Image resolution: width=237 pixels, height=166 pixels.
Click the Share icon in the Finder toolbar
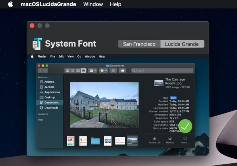pos(113,71)
